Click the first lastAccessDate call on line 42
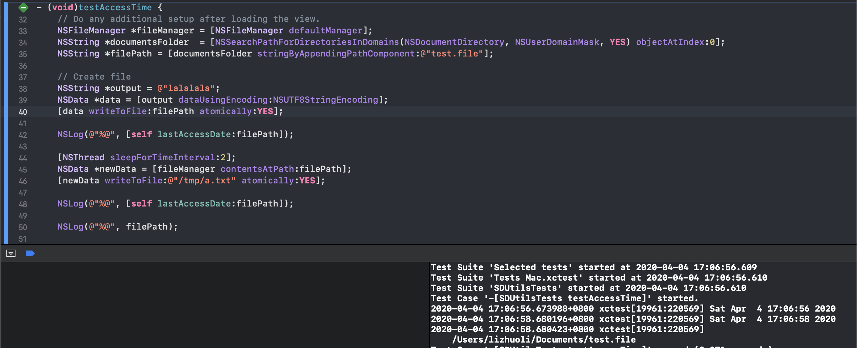Screen dimensions: 857x348 coord(194,134)
